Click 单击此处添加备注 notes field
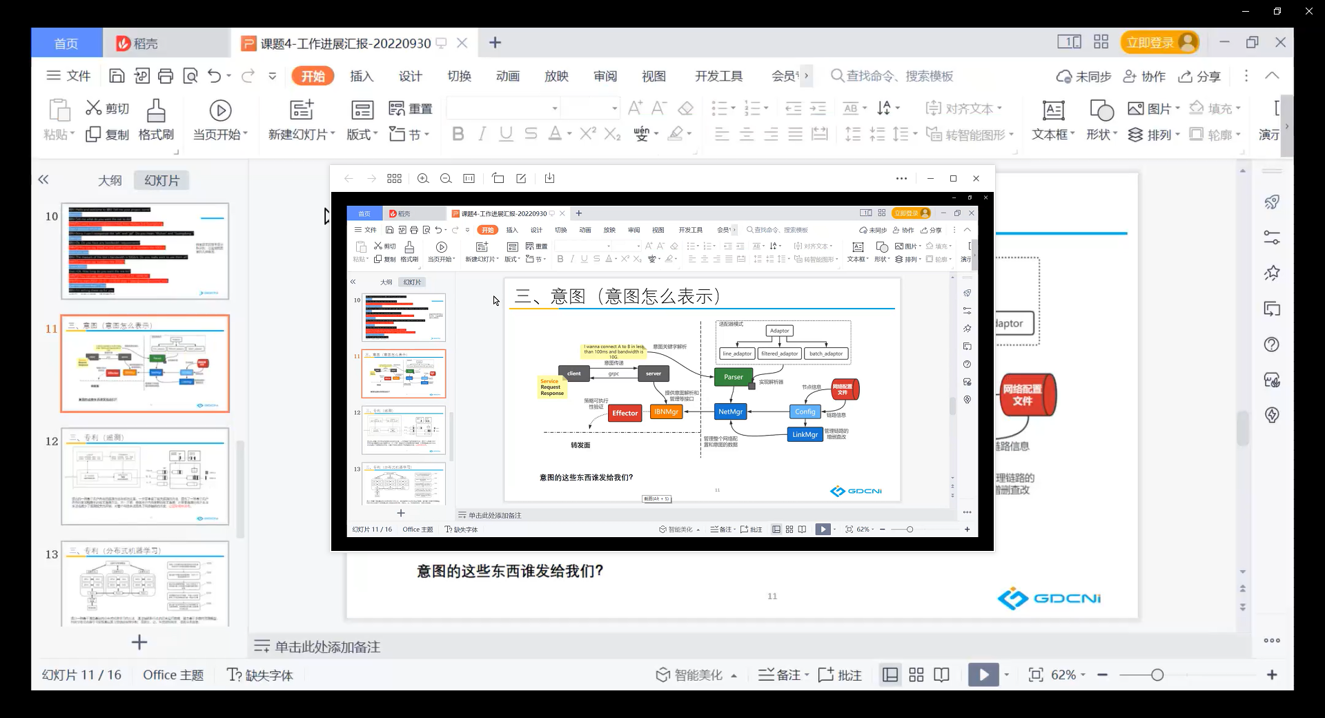 pos(328,647)
